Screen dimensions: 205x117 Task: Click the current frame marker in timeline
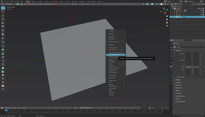coord(6,110)
